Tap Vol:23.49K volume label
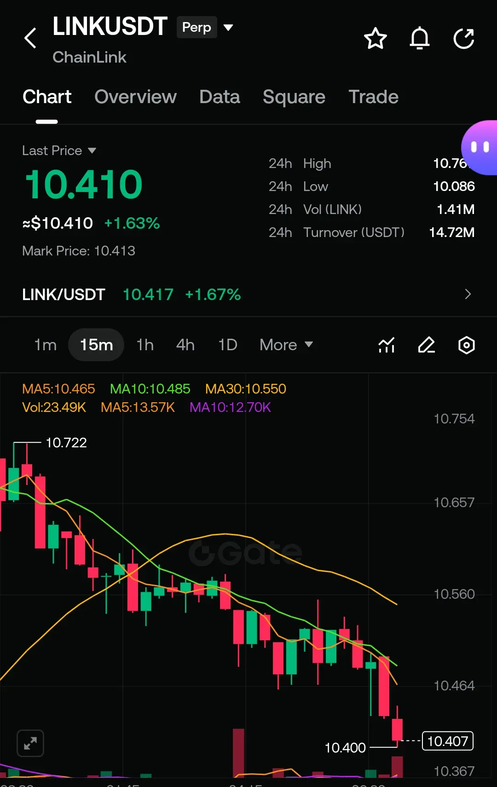Image resolution: width=497 pixels, height=787 pixels. (x=54, y=407)
